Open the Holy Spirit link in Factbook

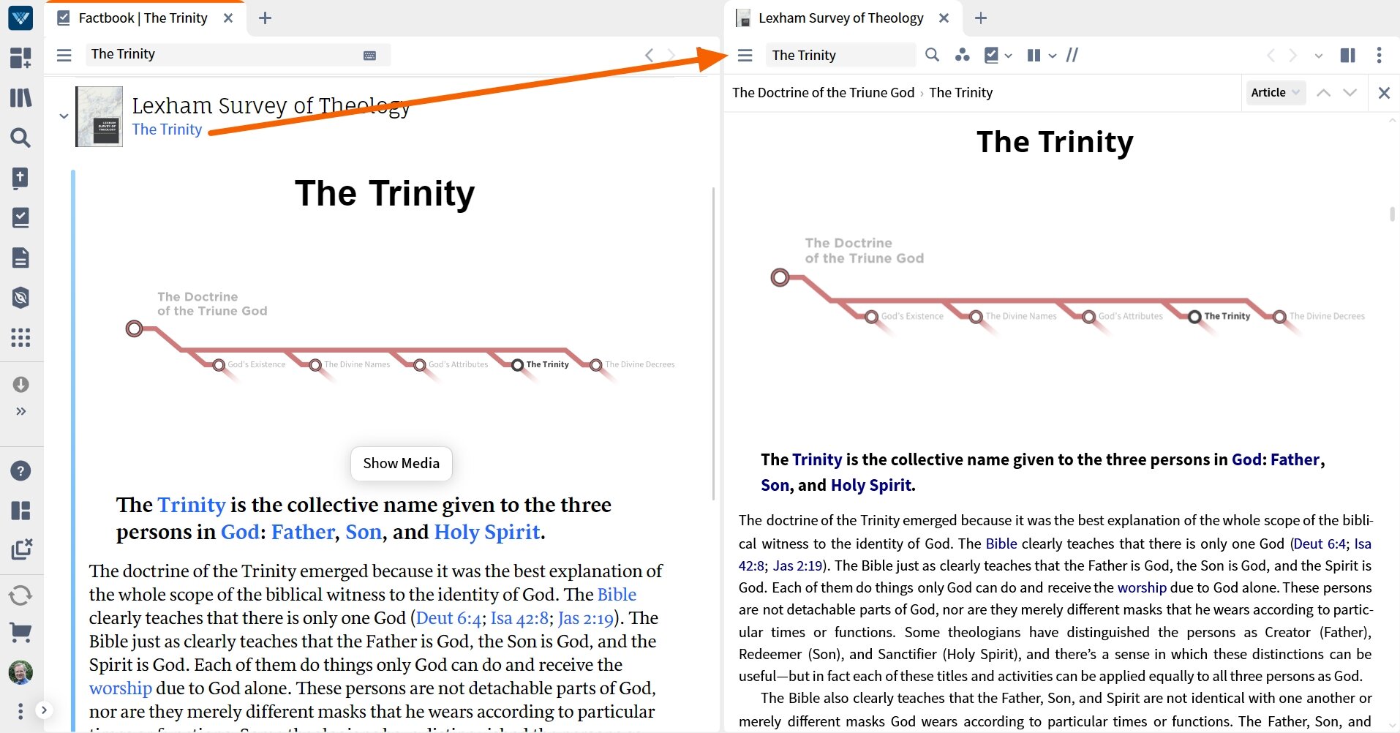coord(487,532)
